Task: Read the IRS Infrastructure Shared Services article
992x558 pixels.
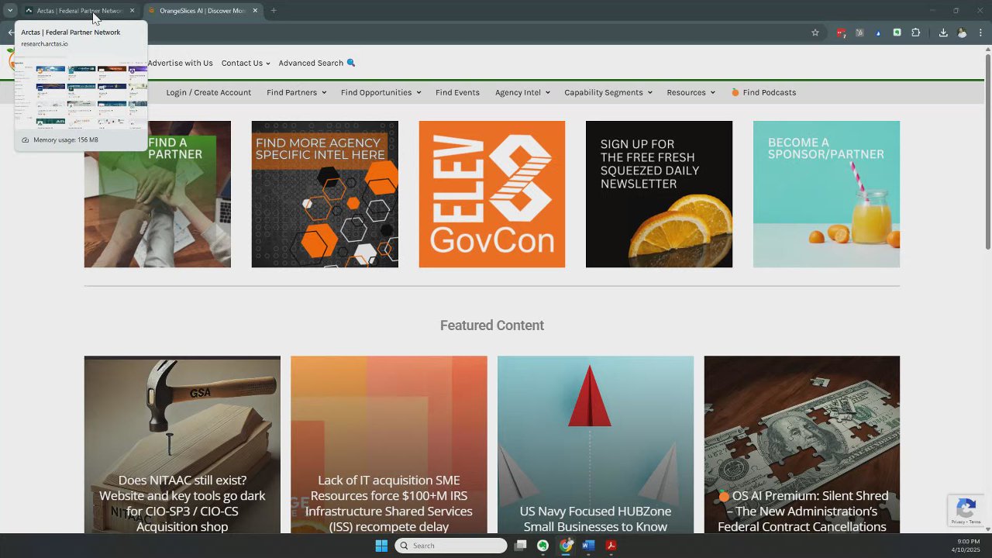Action: [389, 445]
